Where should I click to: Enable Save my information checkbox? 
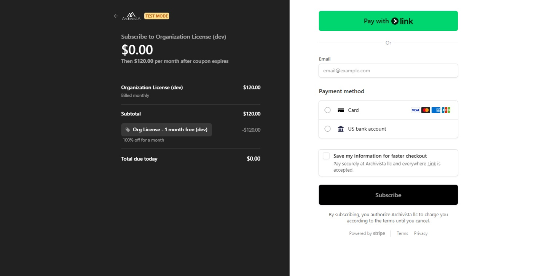pos(326,156)
